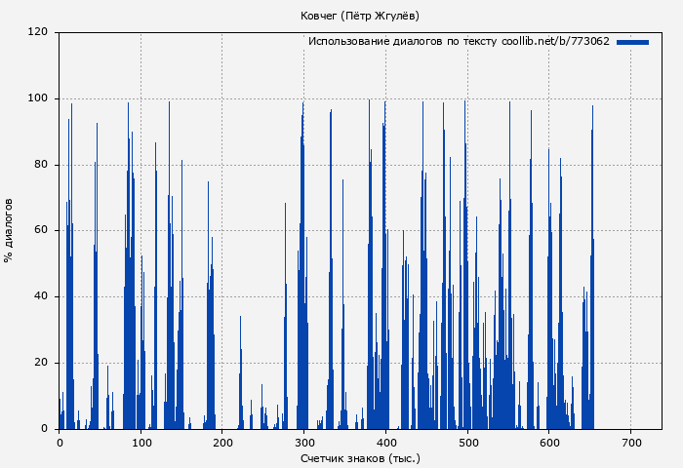The height and width of the screenshot is (468, 683).
Task: Click the y-axis tick label 100
Action: click(x=38, y=98)
